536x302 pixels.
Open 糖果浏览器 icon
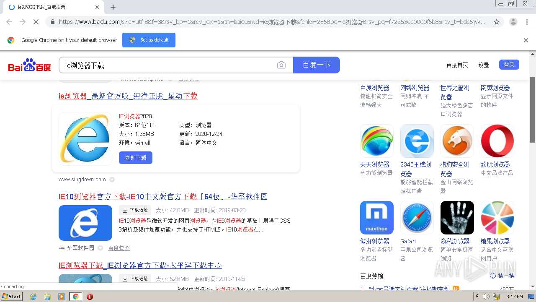click(497, 218)
